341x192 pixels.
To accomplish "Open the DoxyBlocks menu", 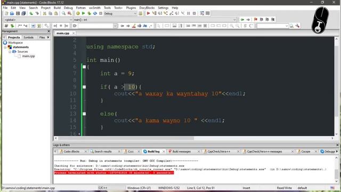I will point(147,7).
